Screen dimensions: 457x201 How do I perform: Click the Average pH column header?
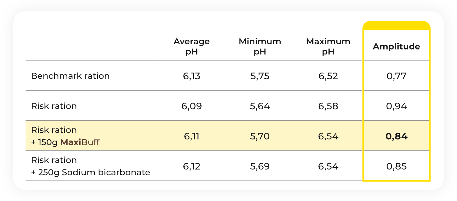(x=192, y=46)
